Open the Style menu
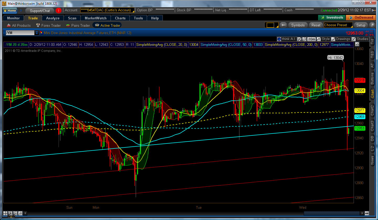The image size is (378, 220). [x=325, y=39]
